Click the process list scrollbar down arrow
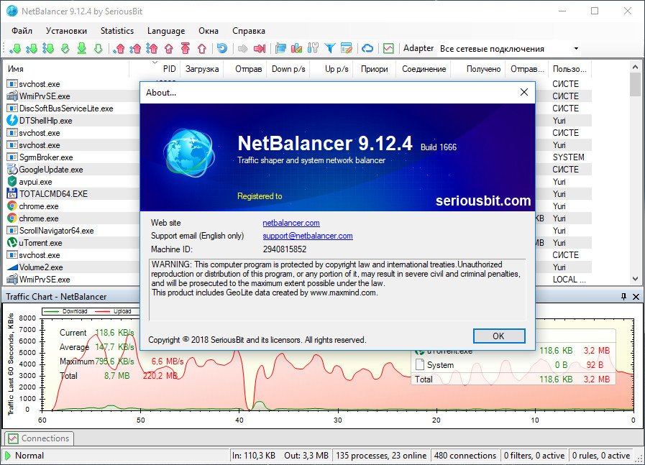The image size is (645, 465). click(635, 279)
